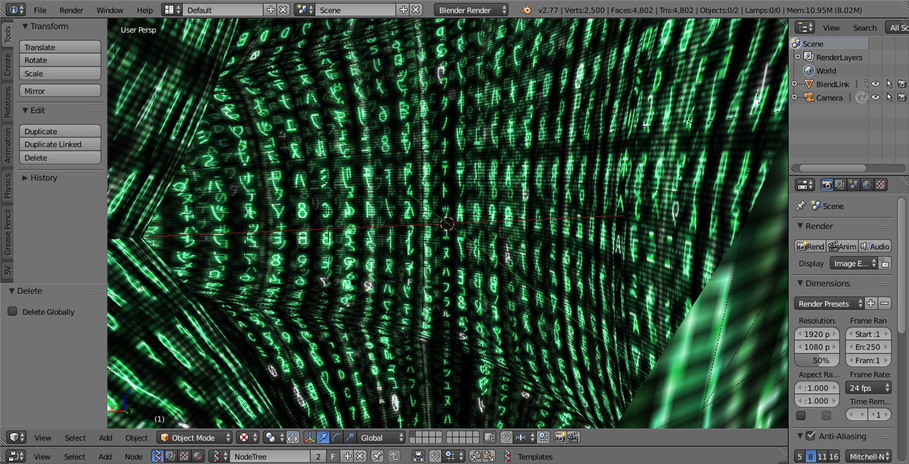The image size is (909, 464).
Task: Select the rotate manipulator arc icon
Action: (336, 437)
